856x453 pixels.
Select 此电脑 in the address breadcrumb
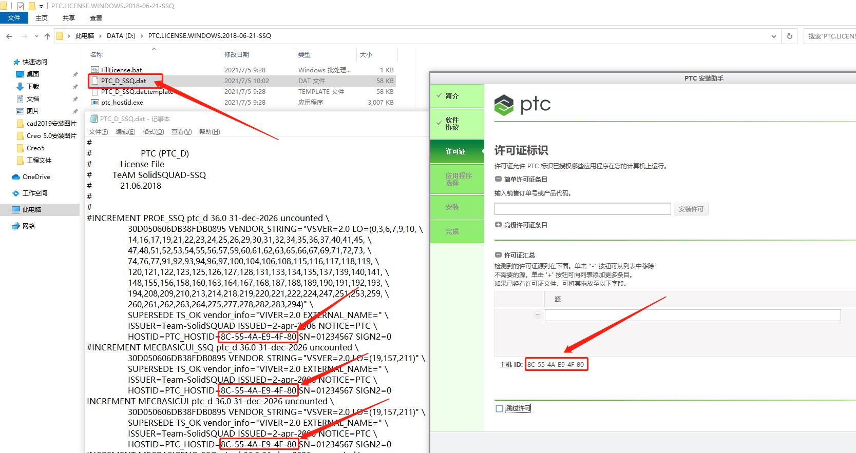(85, 36)
